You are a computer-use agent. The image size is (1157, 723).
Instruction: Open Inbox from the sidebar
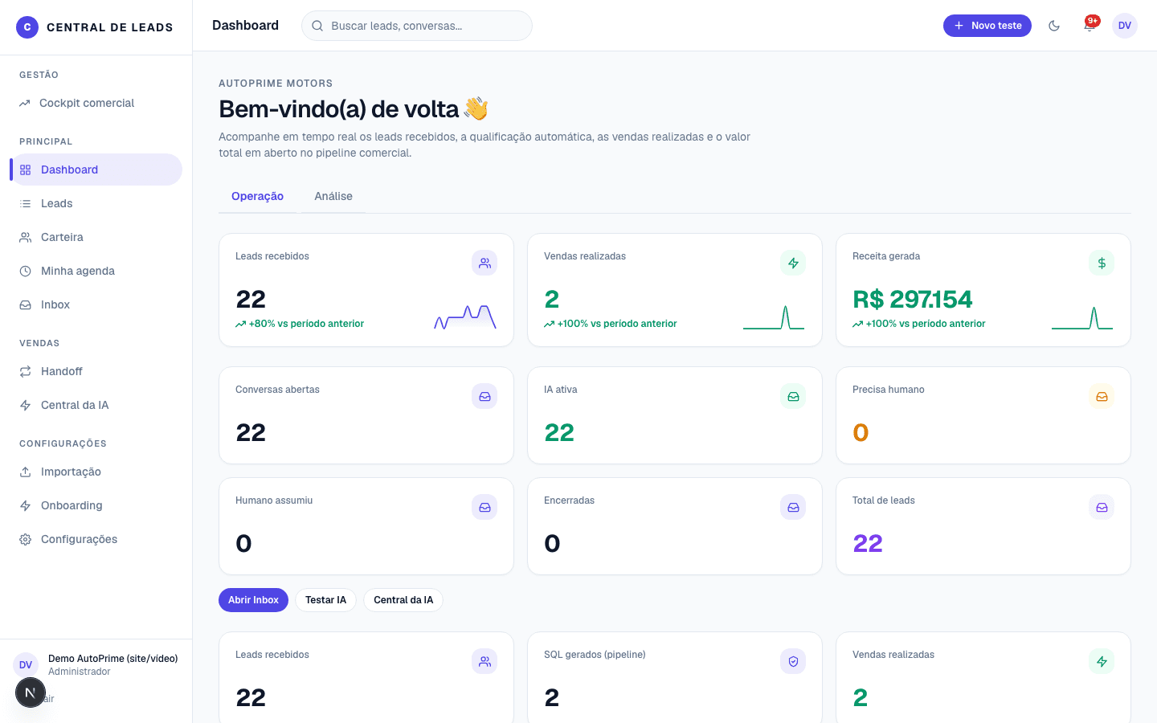(x=96, y=304)
